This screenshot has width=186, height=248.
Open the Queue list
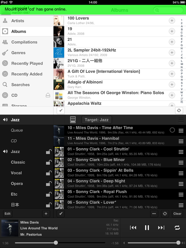pos(26,131)
